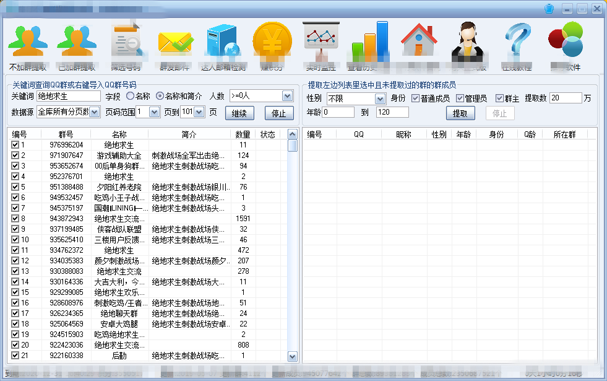Click the 停止 button in keyword search panel

pyautogui.click(x=279, y=113)
